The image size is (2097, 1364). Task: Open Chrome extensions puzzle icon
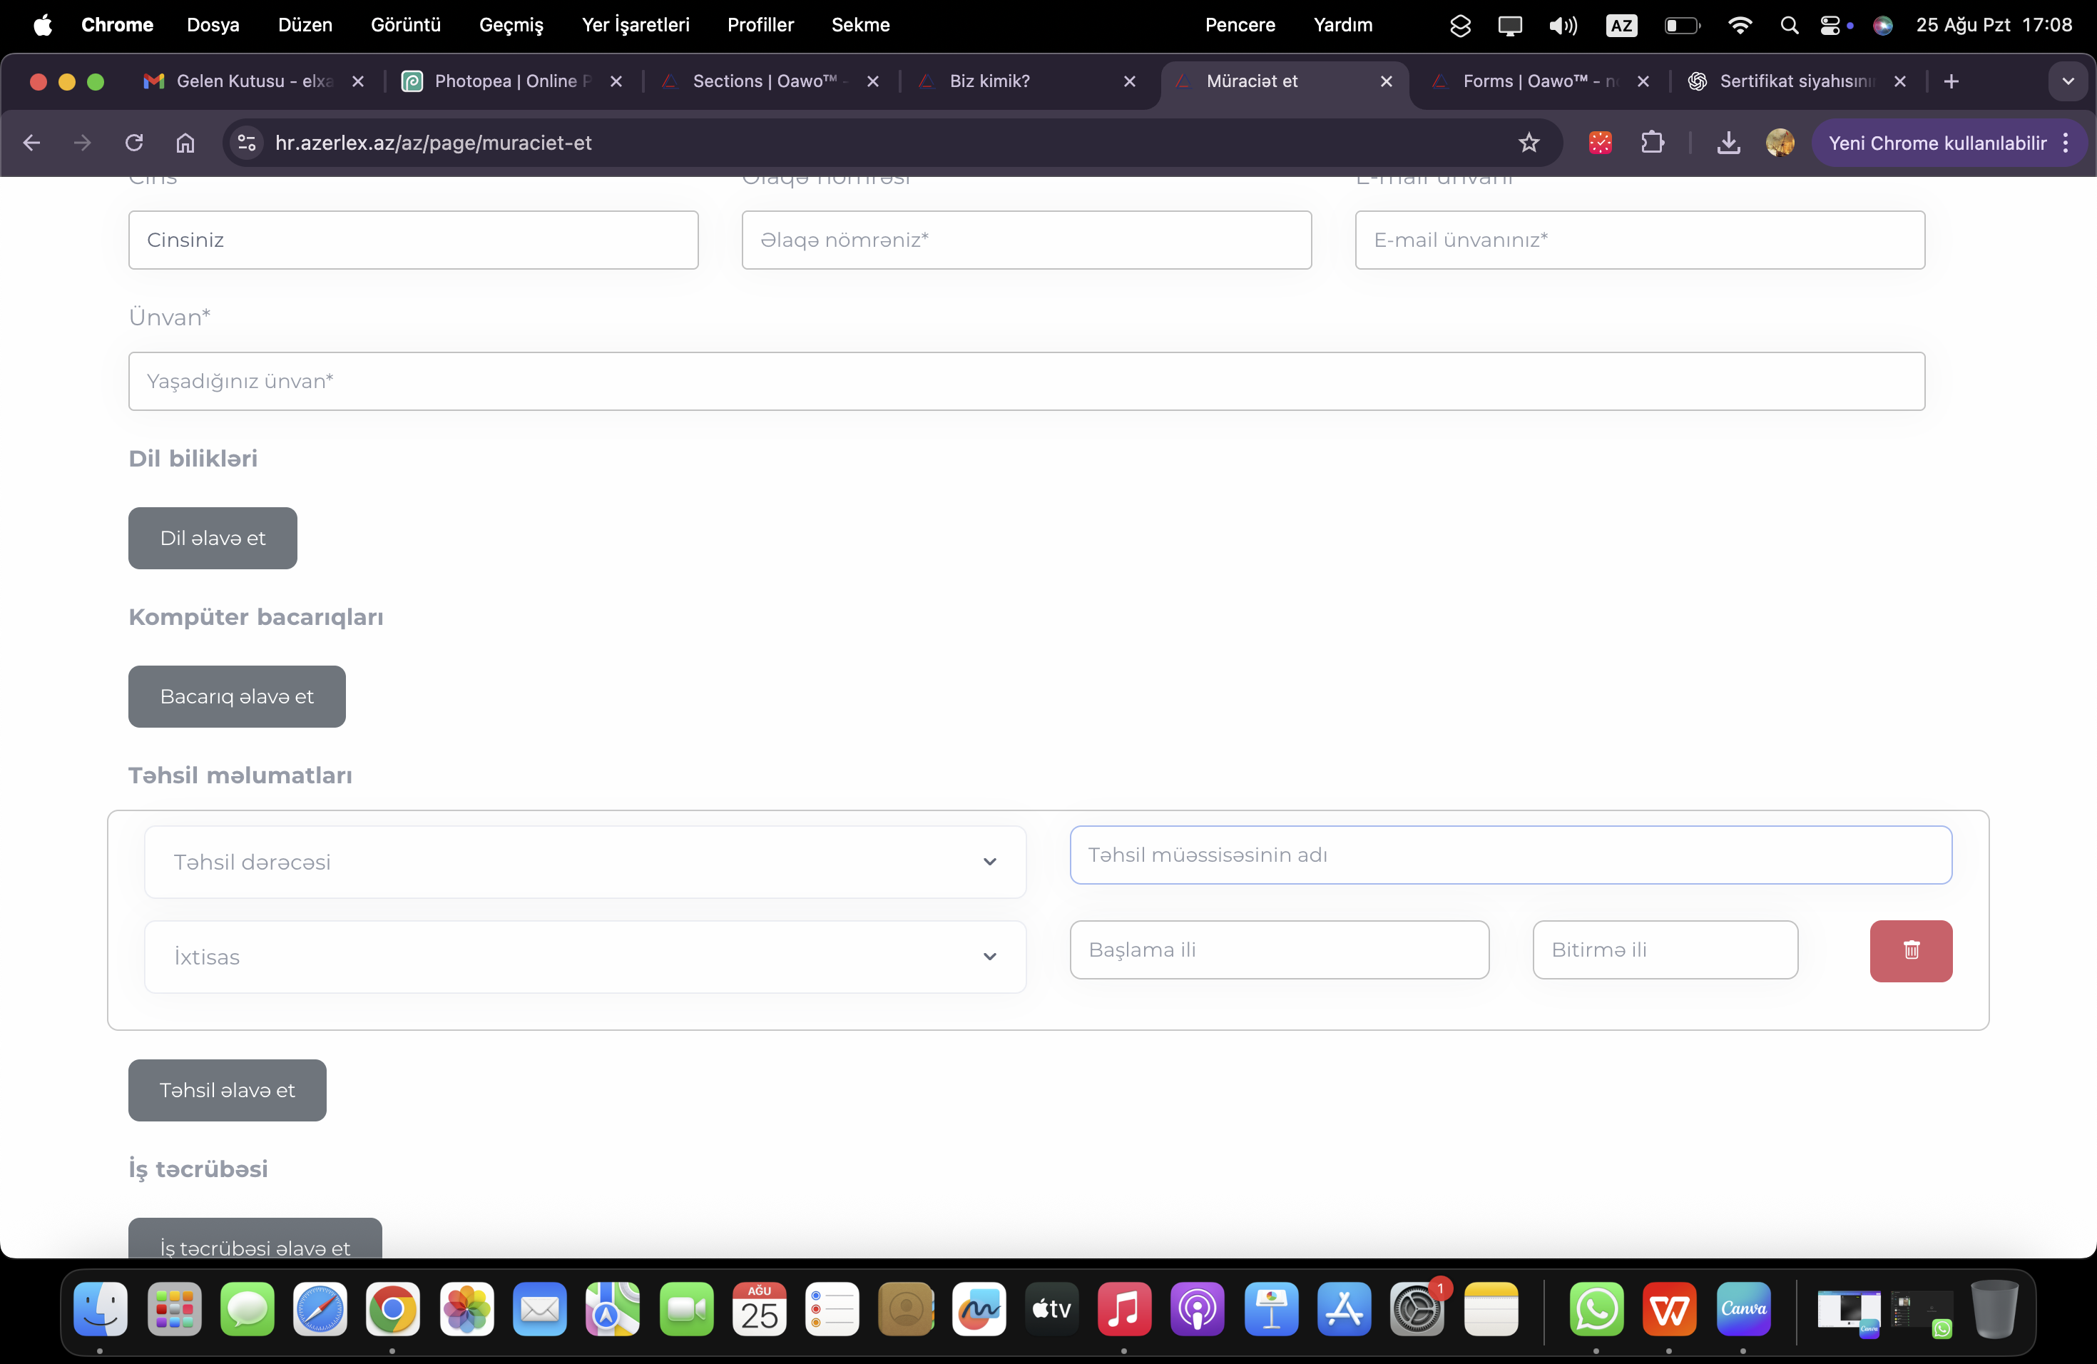coord(1652,143)
